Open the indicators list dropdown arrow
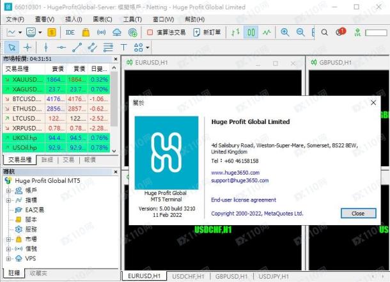390x282 pixels. [x=40, y=33]
